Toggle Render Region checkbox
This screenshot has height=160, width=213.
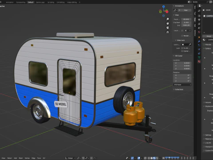[182, 36]
